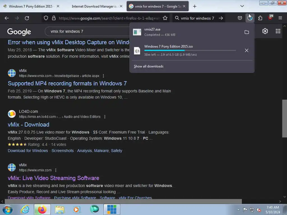Open a new tab
This screenshot has width=287, height=215.
(195, 6)
